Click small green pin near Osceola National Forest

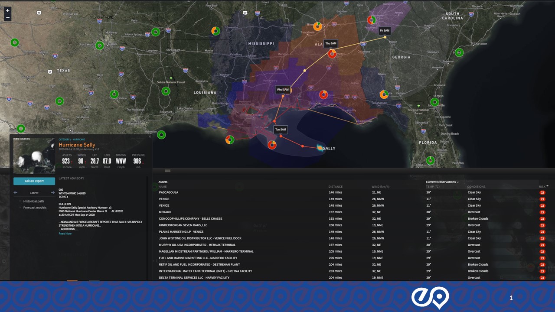[x=418, y=105]
